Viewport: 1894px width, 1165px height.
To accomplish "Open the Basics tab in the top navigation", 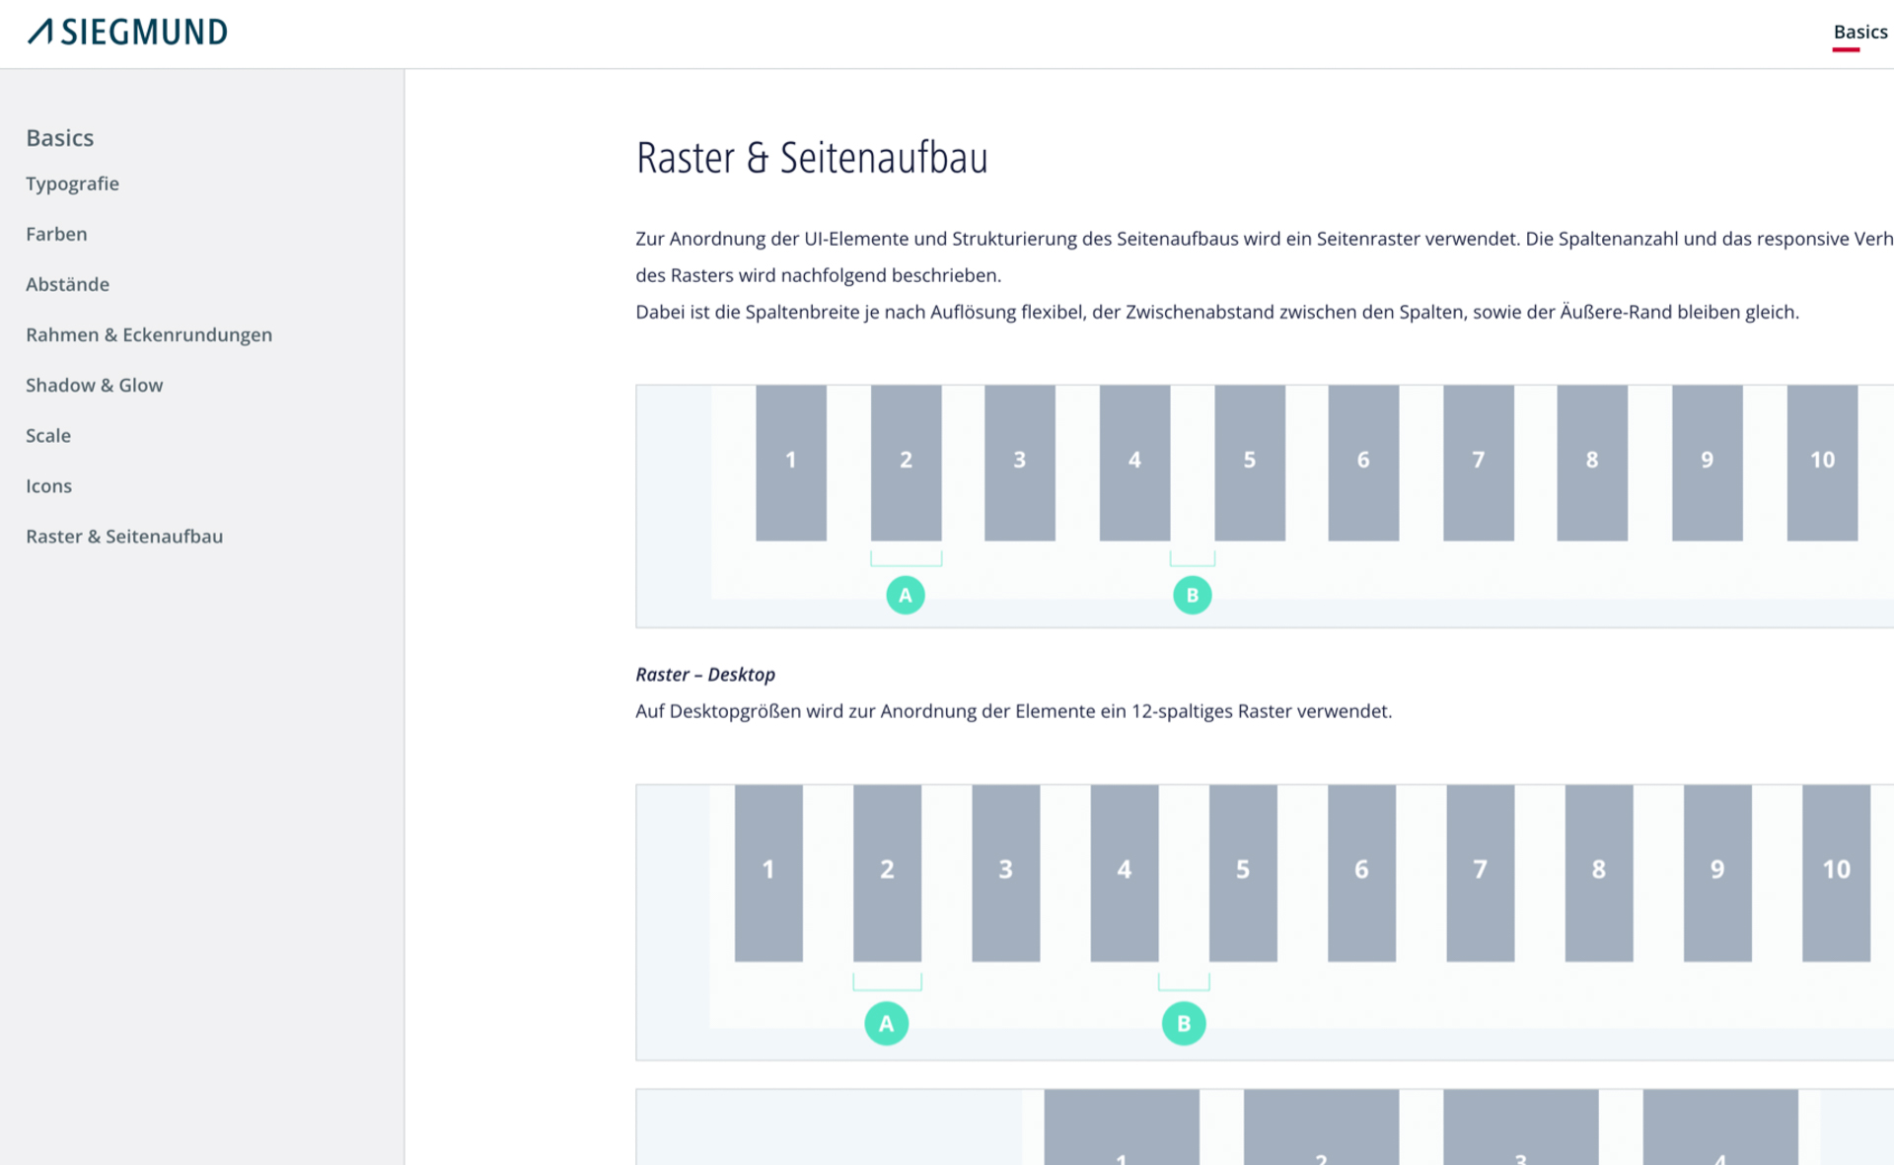I will (x=1859, y=32).
